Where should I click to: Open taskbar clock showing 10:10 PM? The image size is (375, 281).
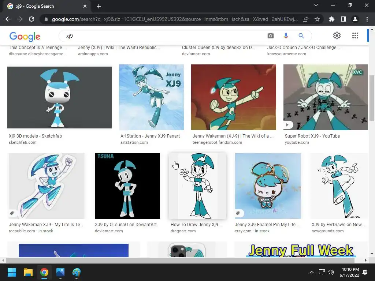pyautogui.click(x=349, y=272)
